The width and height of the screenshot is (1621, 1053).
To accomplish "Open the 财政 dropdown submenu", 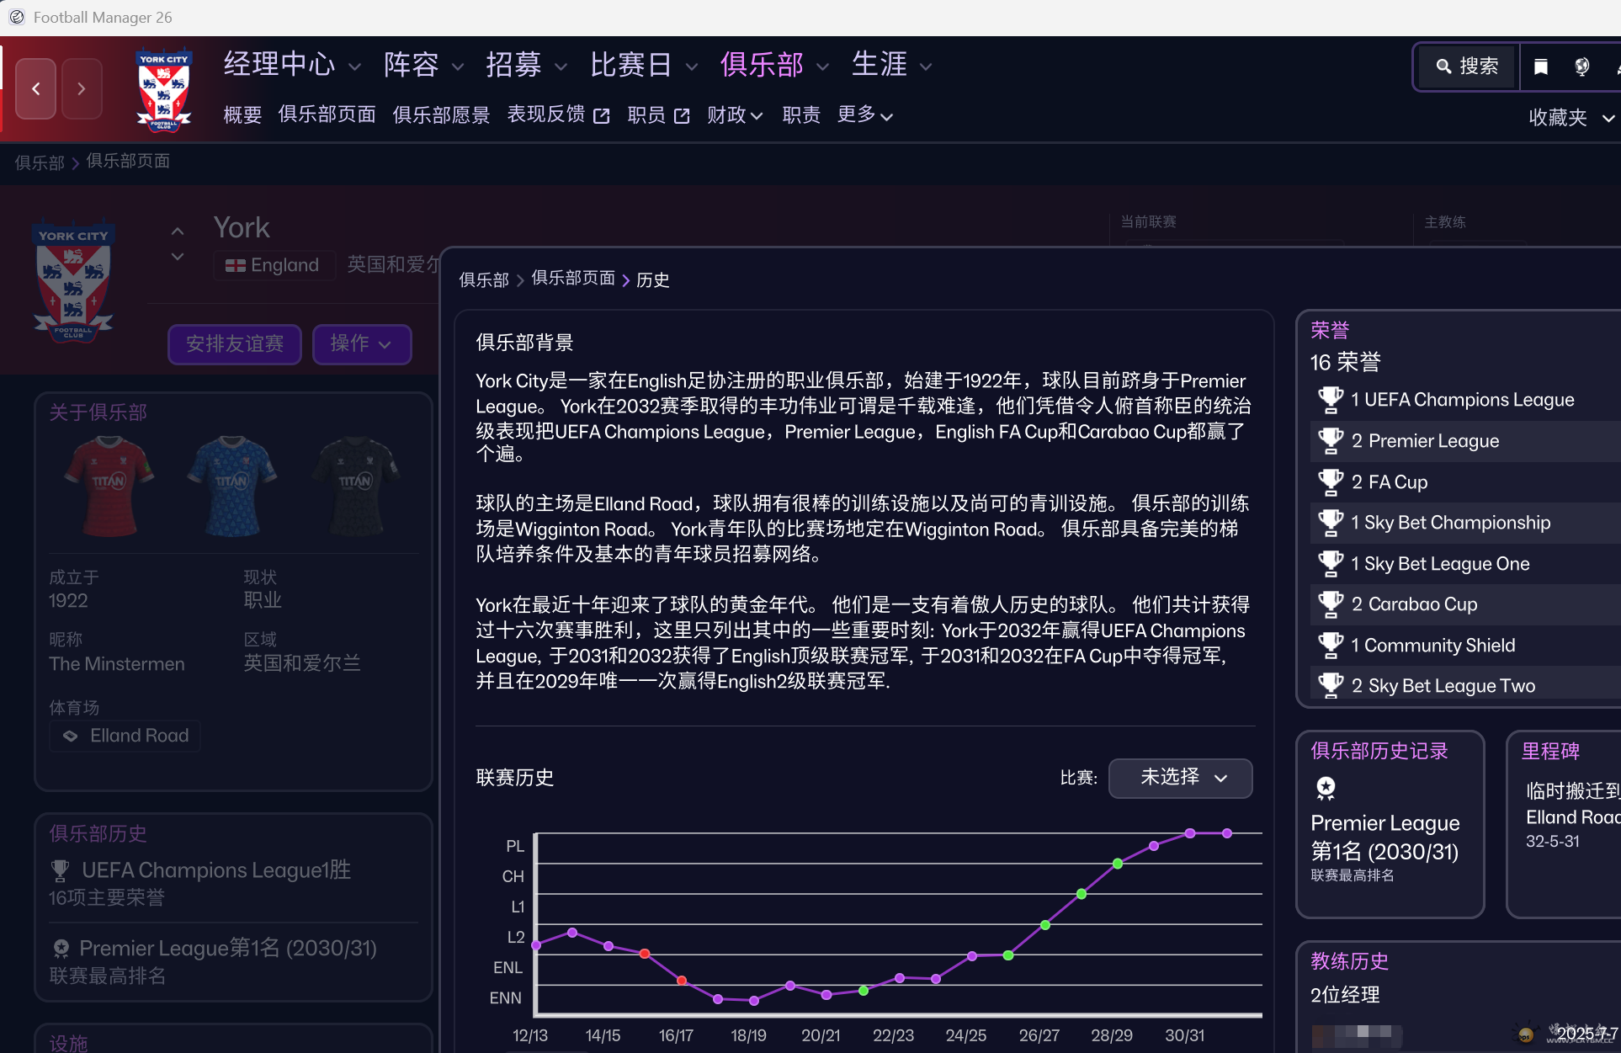I will 735,115.
